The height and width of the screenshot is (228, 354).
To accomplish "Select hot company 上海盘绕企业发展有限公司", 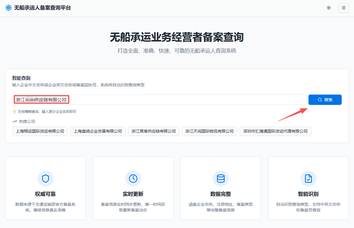I will (x=98, y=131).
